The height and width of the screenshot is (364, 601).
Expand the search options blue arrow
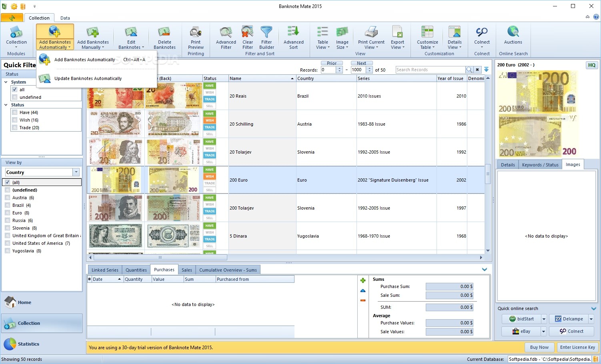point(487,70)
